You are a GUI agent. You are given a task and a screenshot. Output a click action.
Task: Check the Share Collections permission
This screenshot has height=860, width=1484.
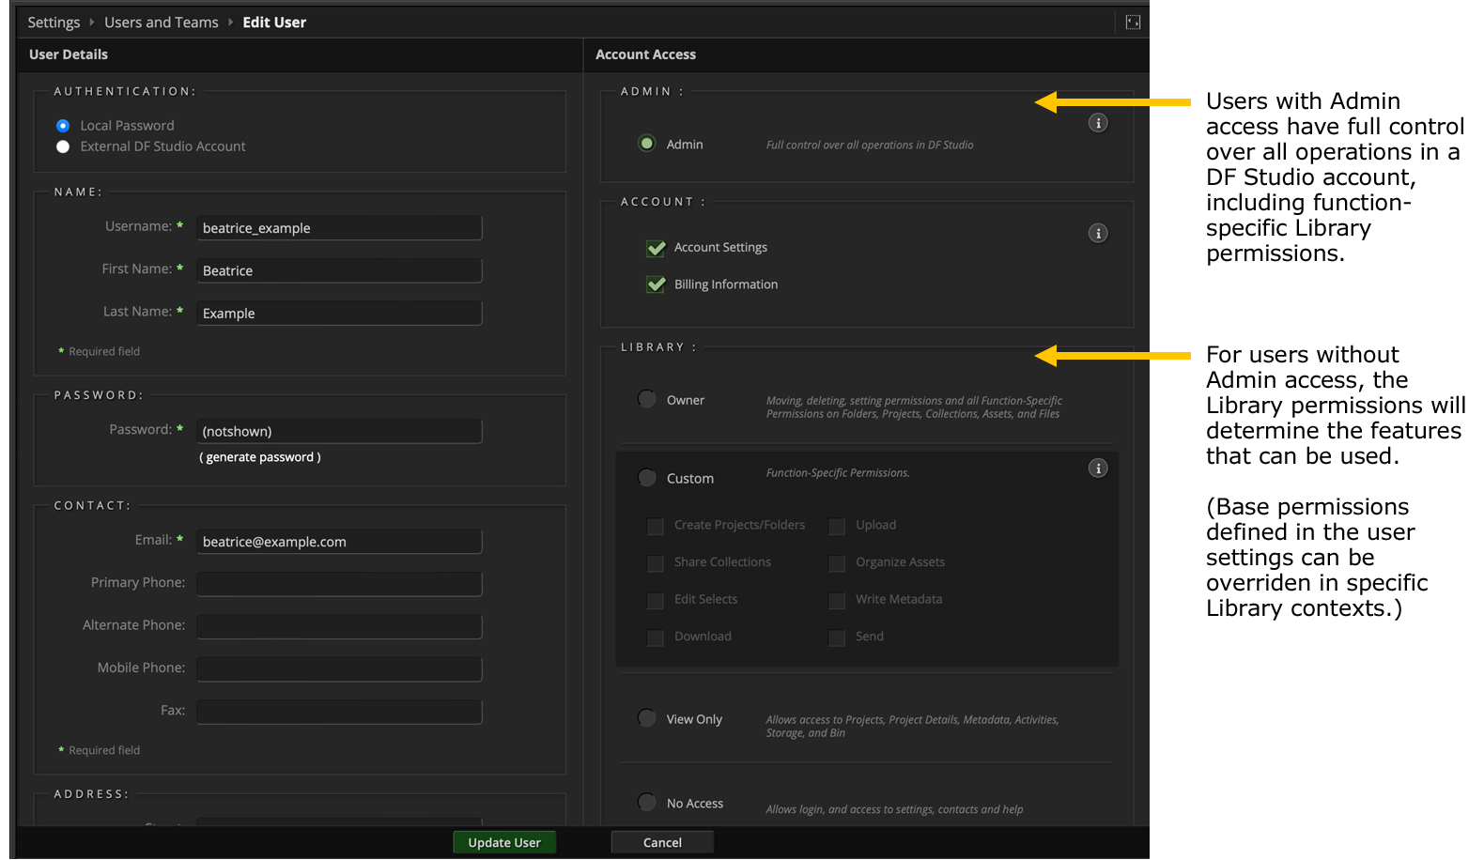[655, 563]
